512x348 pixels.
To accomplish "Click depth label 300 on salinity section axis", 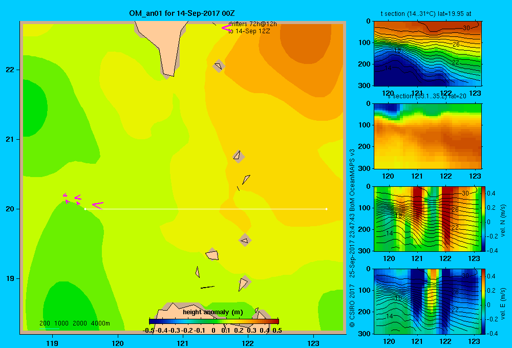I will [365, 168].
